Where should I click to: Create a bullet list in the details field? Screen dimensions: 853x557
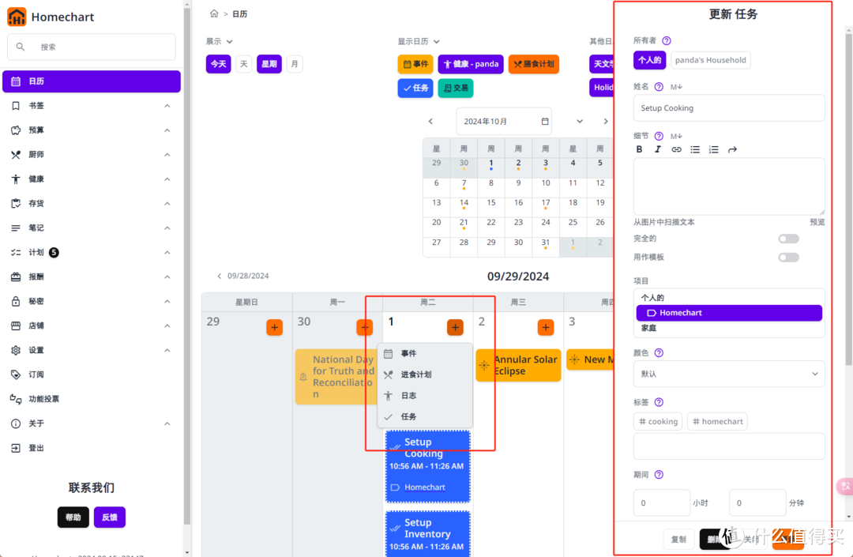point(695,149)
